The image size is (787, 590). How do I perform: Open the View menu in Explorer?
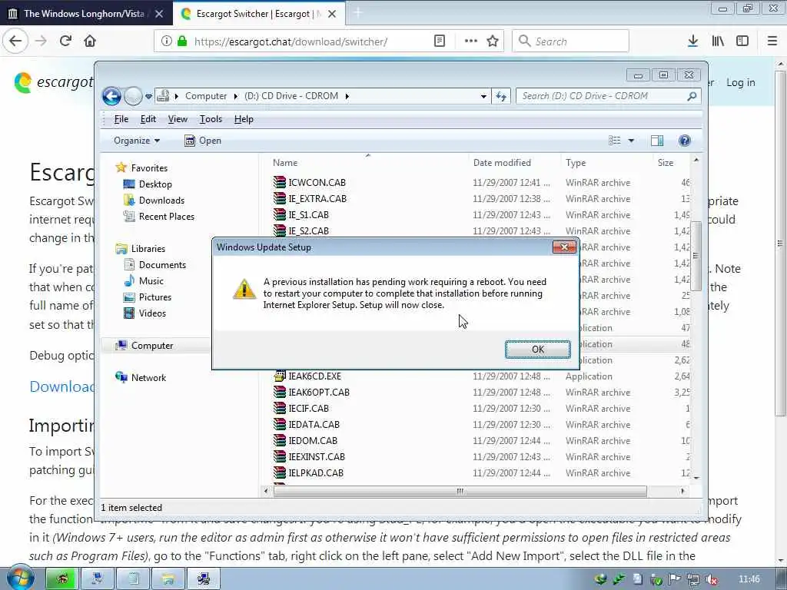(x=178, y=119)
